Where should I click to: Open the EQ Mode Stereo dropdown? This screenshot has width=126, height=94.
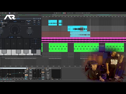click(x=26, y=72)
